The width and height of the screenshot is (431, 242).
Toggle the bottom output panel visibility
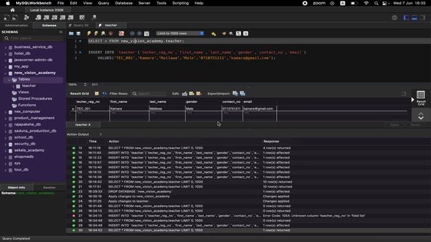(x=414, y=17)
